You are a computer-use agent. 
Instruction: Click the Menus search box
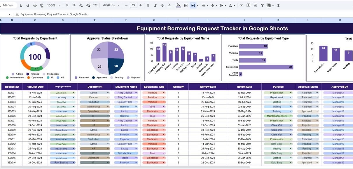8,5
